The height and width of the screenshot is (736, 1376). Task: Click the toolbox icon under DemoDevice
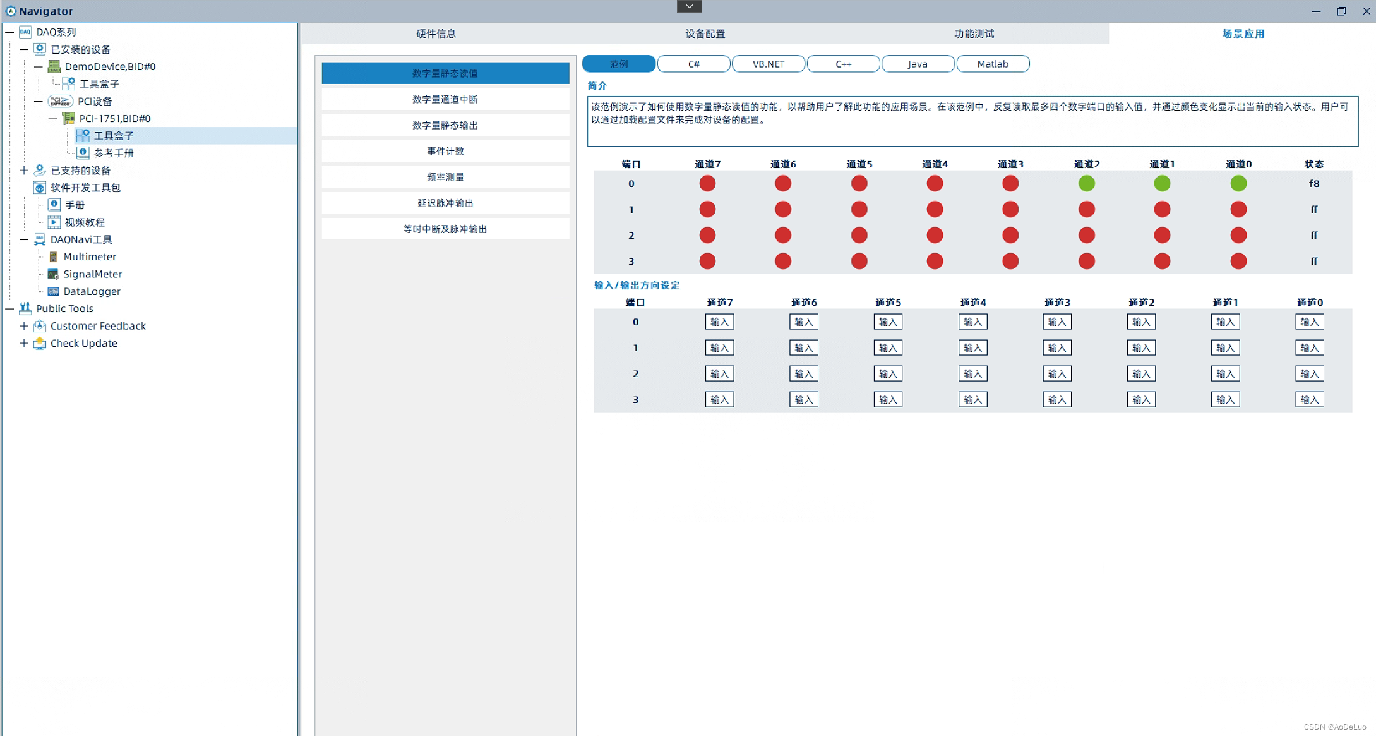69,83
